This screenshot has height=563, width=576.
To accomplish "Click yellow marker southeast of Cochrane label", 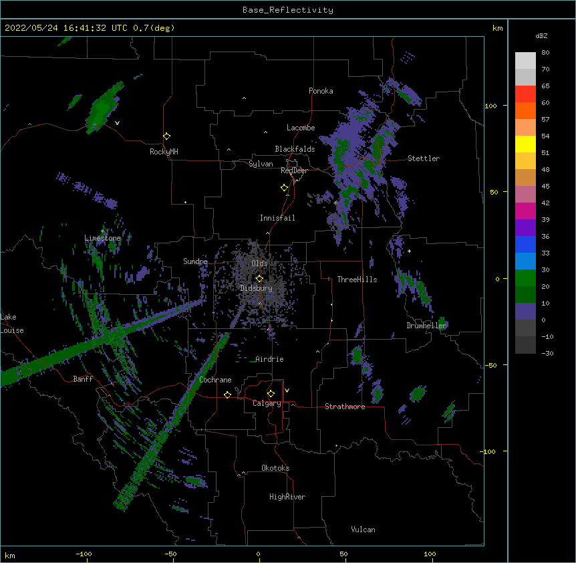I will (227, 395).
